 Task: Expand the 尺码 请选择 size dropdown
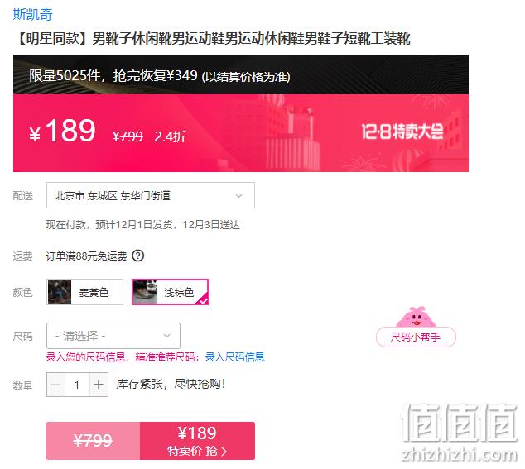113,336
